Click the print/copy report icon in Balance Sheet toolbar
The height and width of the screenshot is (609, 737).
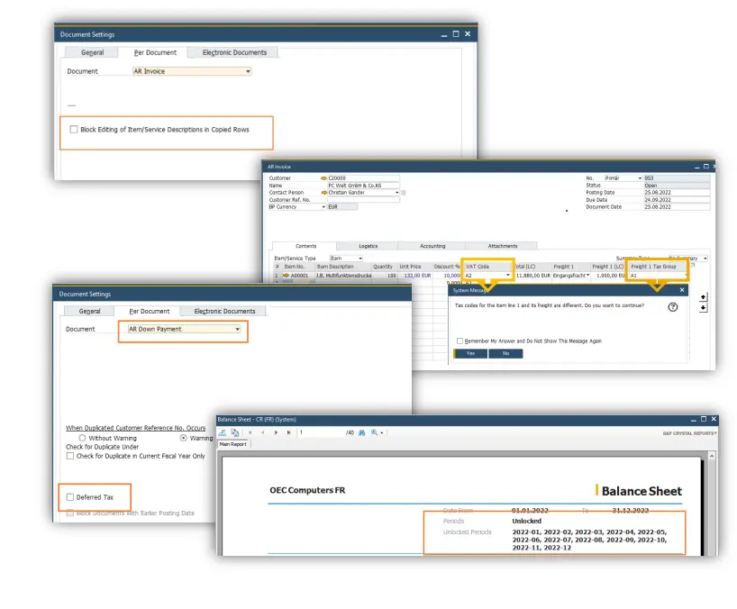(234, 432)
